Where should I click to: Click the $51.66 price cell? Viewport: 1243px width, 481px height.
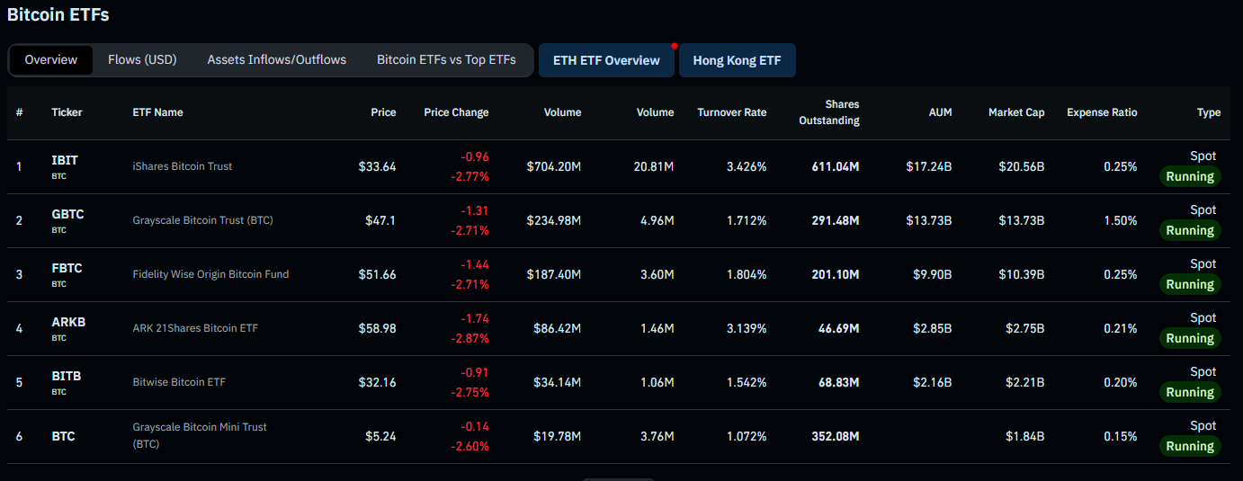377,274
